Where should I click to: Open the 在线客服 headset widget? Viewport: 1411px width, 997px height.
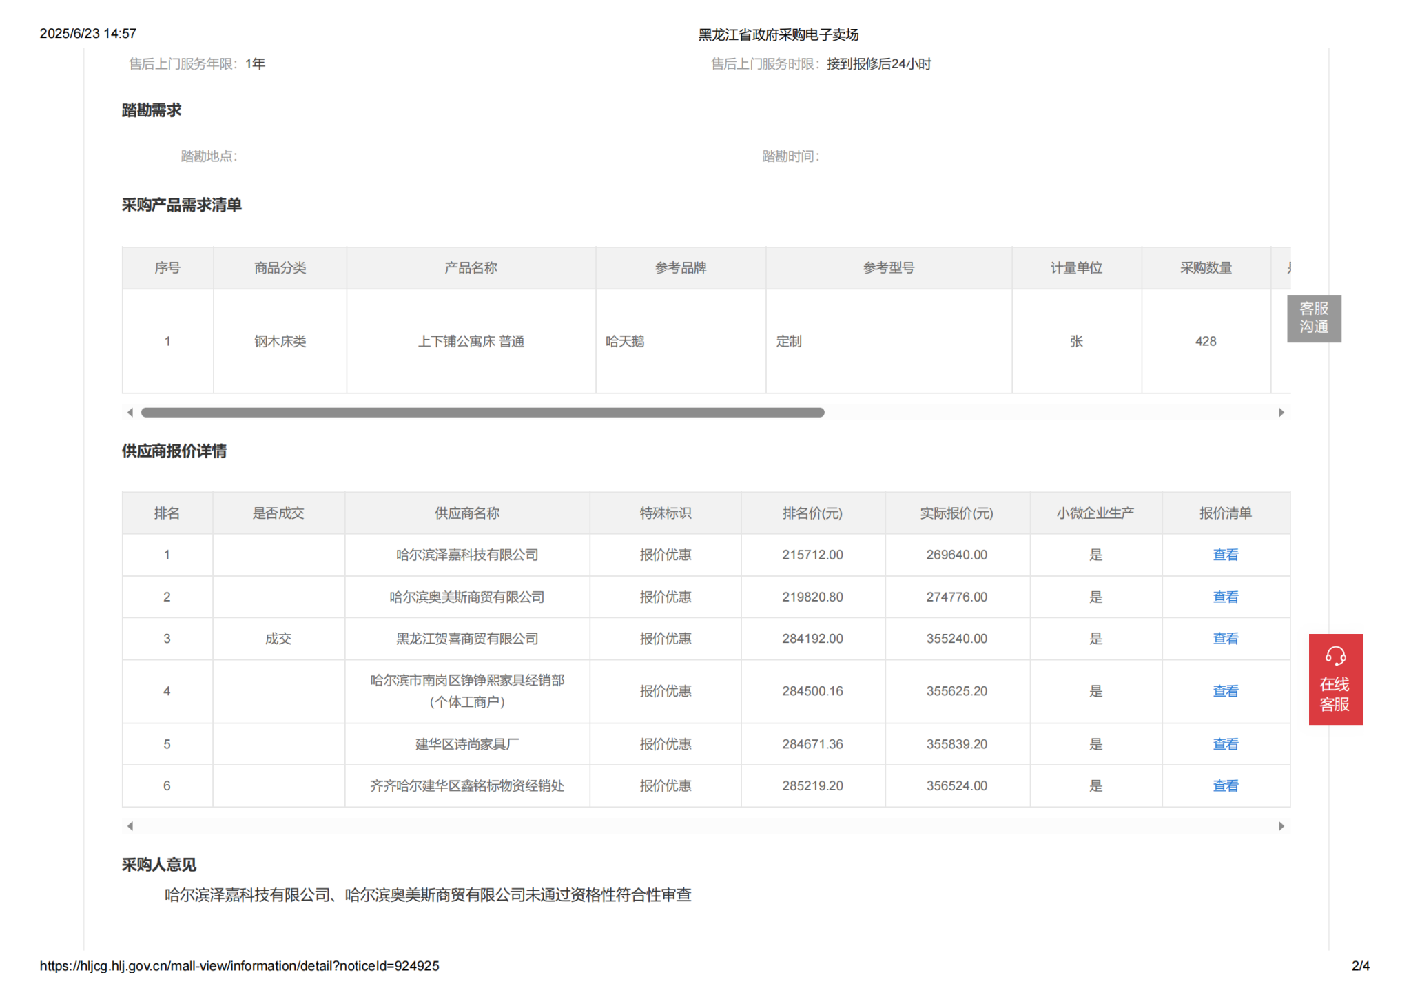tap(1335, 679)
